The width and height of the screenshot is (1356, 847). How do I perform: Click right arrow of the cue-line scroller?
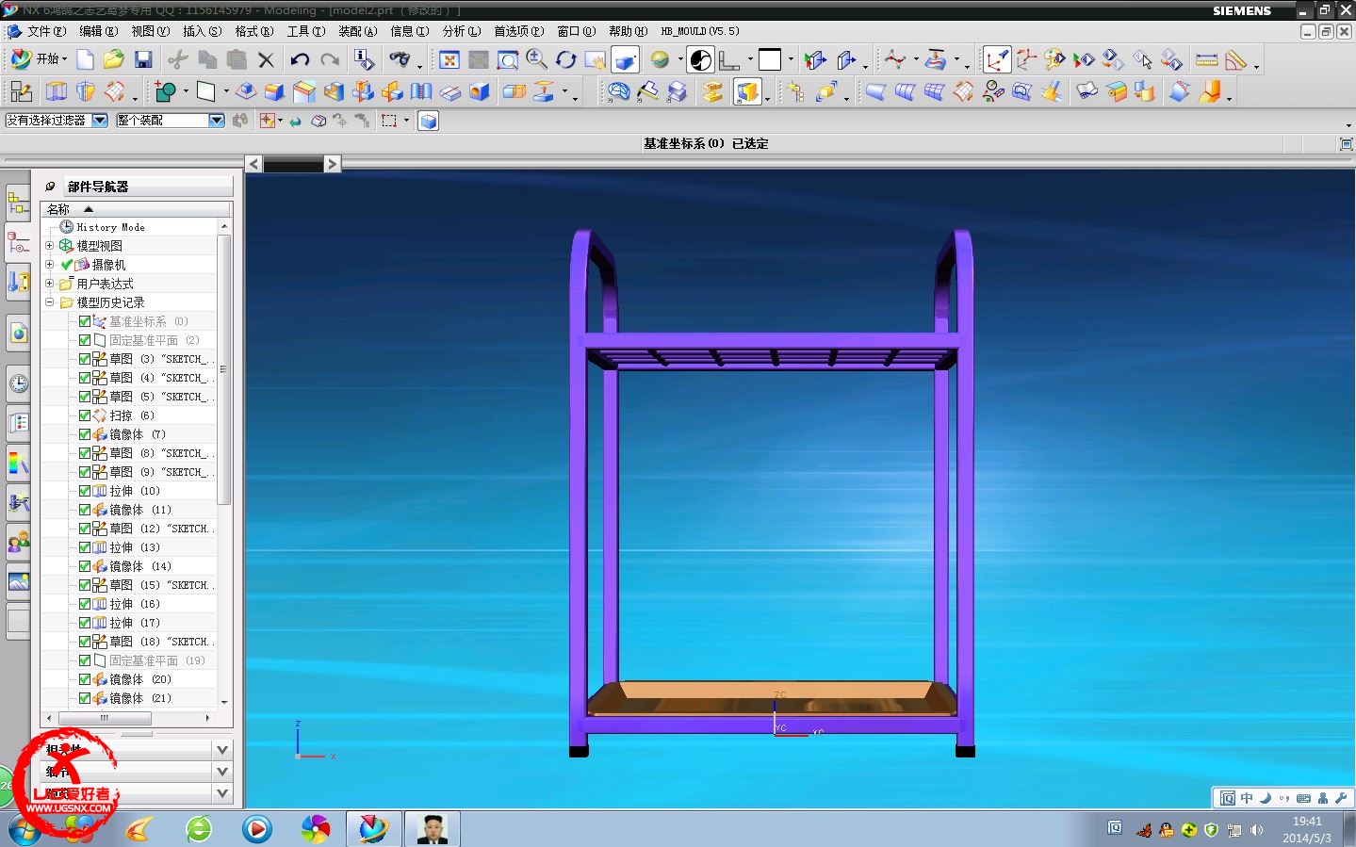332,164
